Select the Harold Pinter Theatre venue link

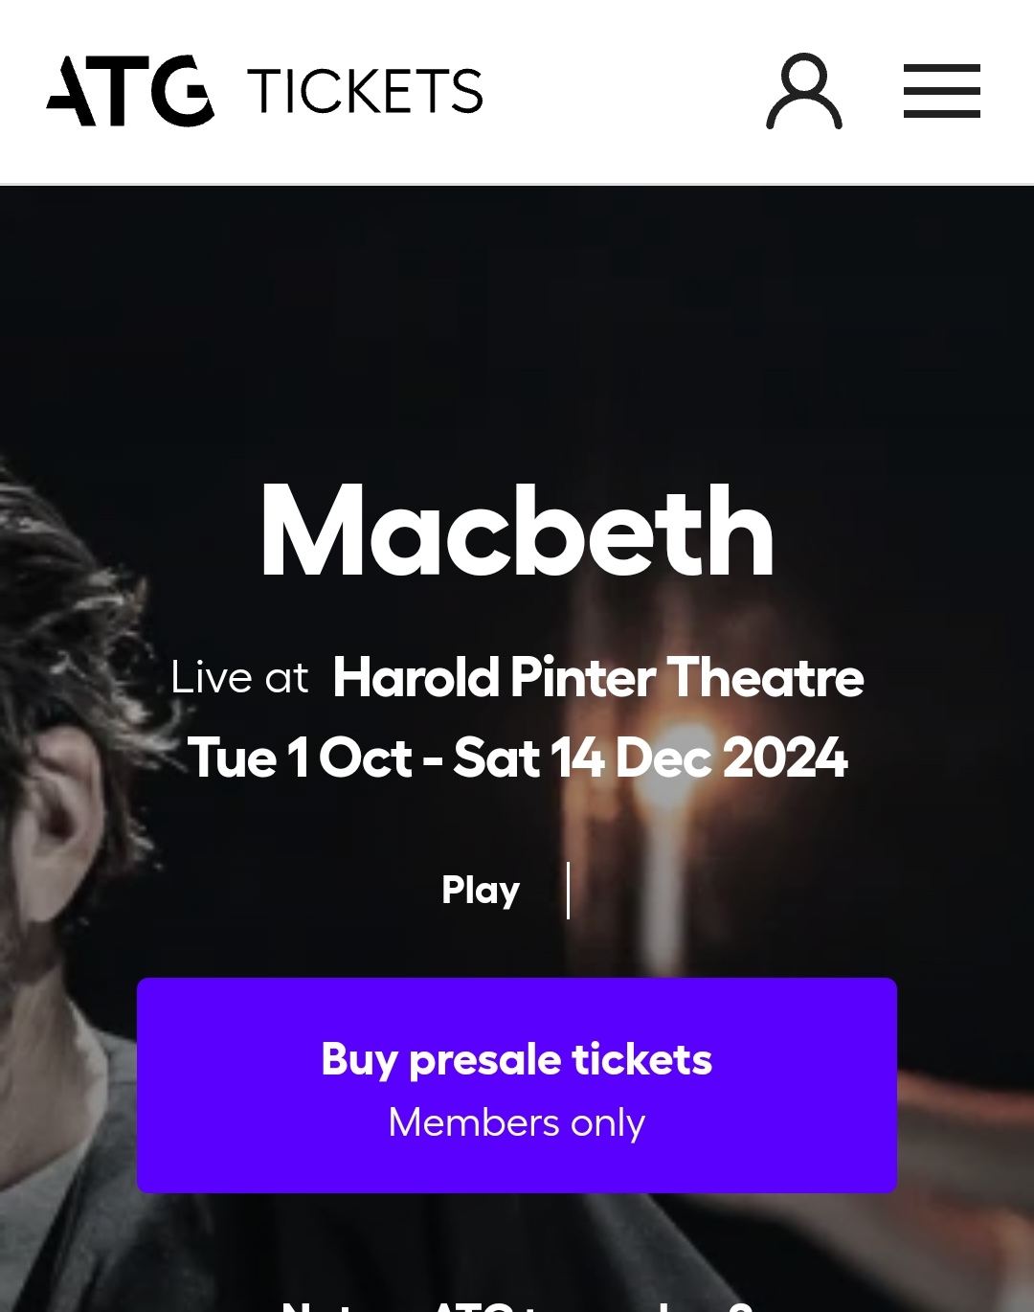(x=598, y=677)
